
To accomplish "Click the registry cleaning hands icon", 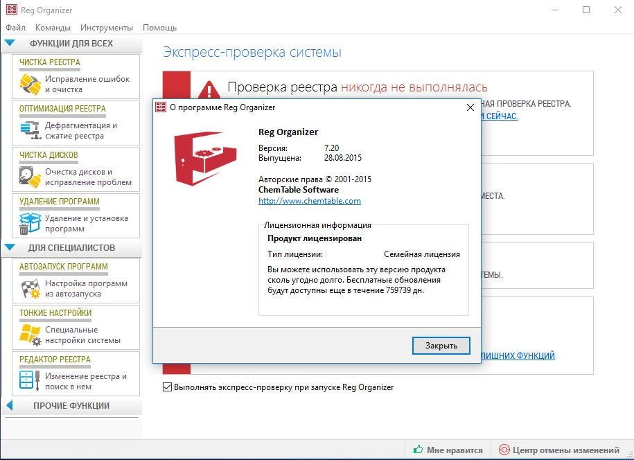I will pos(30,84).
